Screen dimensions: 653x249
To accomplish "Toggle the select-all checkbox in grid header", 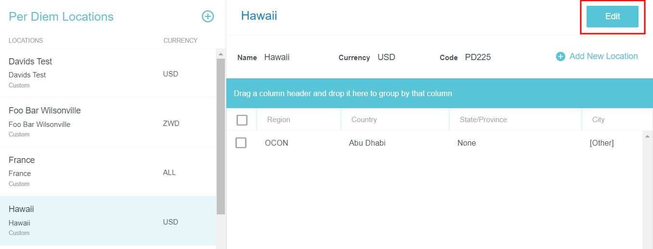I will 242,120.
